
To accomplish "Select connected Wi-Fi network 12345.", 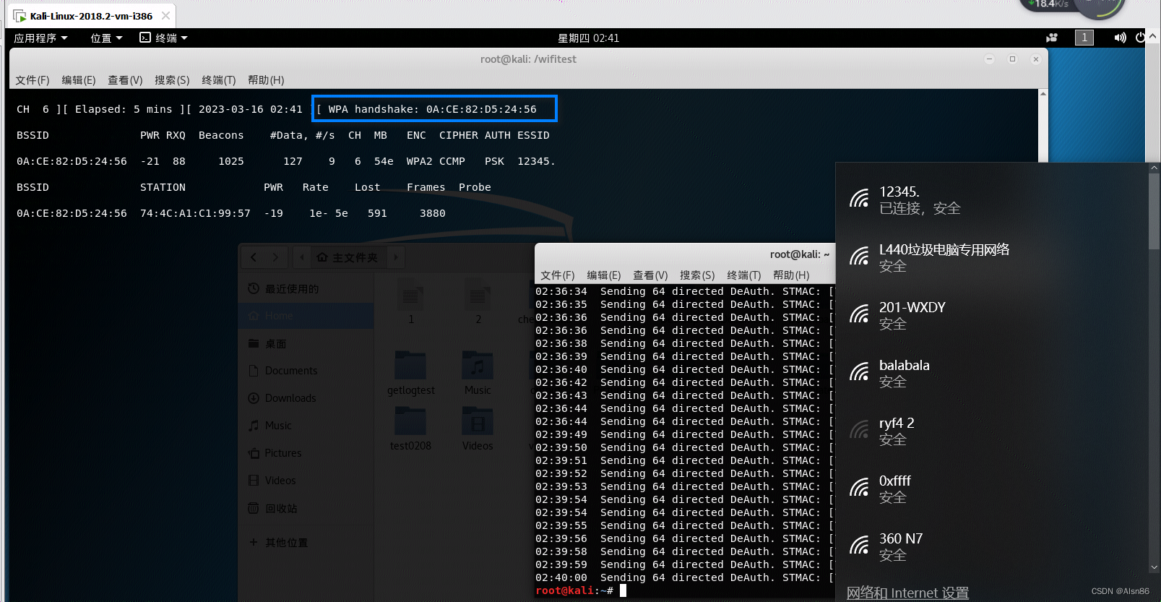I will [992, 199].
